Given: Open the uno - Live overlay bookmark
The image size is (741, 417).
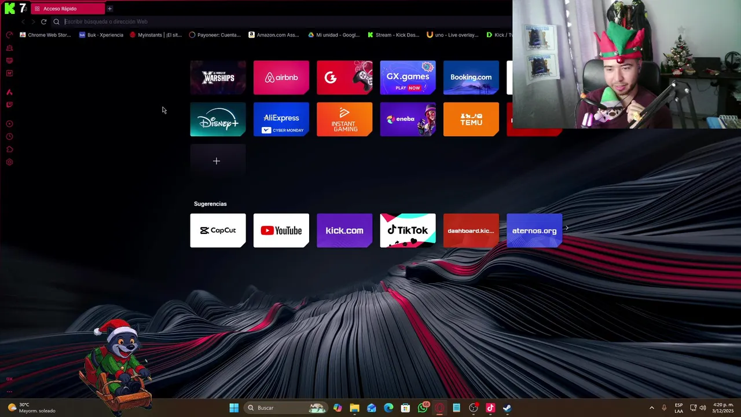Looking at the screenshot, I should tap(453, 35).
